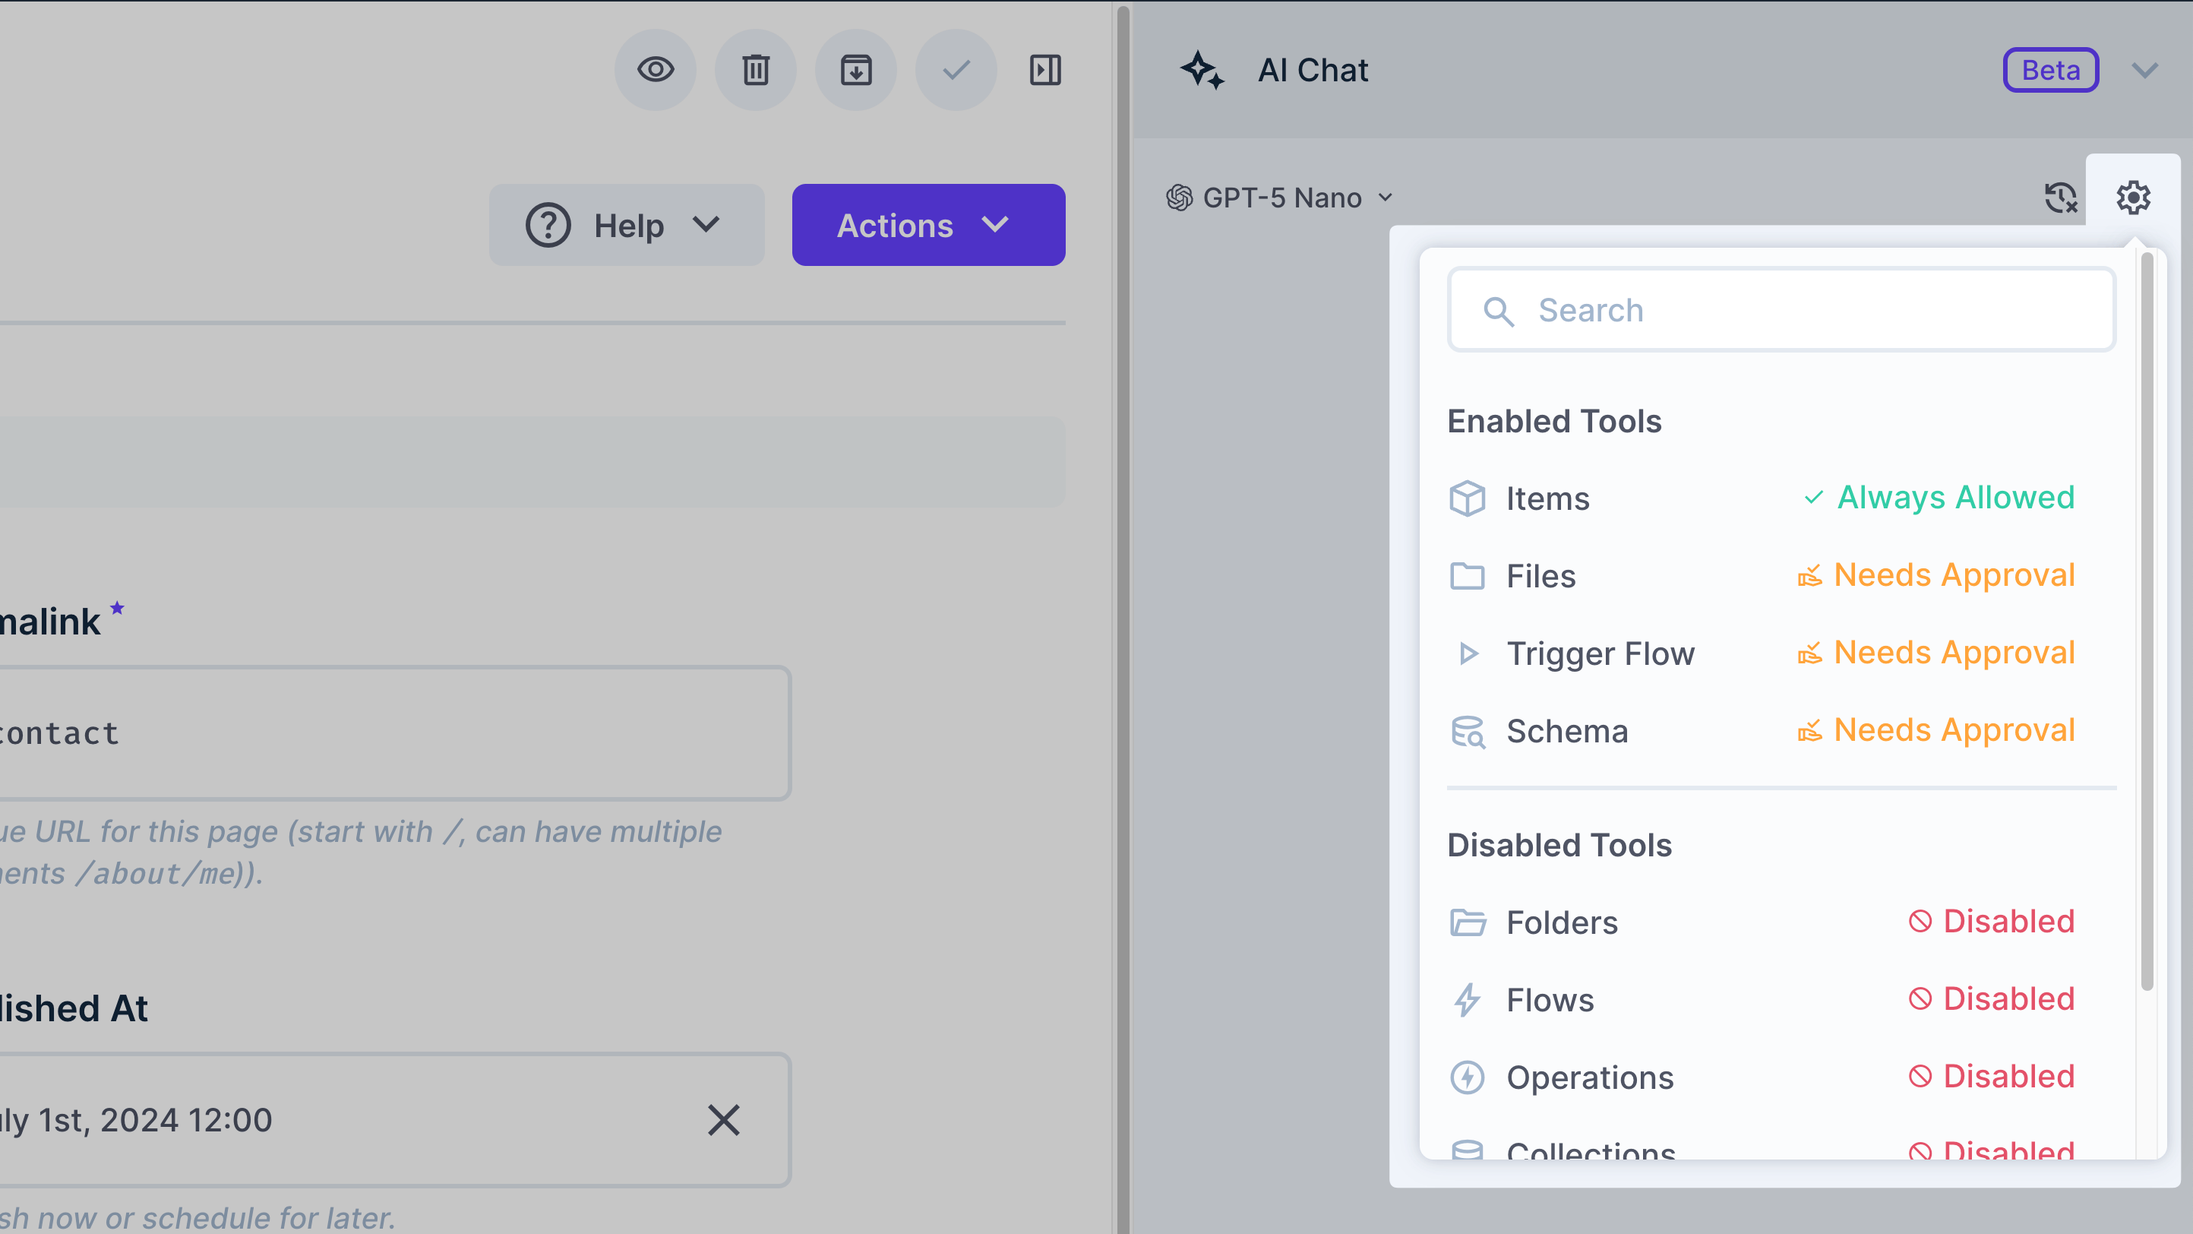Click the archive item icon
The image size is (2193, 1234).
pyautogui.click(x=855, y=70)
